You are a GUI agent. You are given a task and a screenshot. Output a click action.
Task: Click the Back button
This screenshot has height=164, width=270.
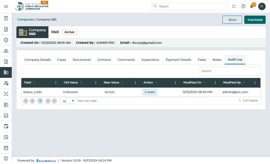click(232, 20)
